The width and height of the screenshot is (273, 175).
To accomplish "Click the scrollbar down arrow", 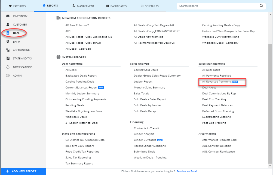I will tap(270, 166).
